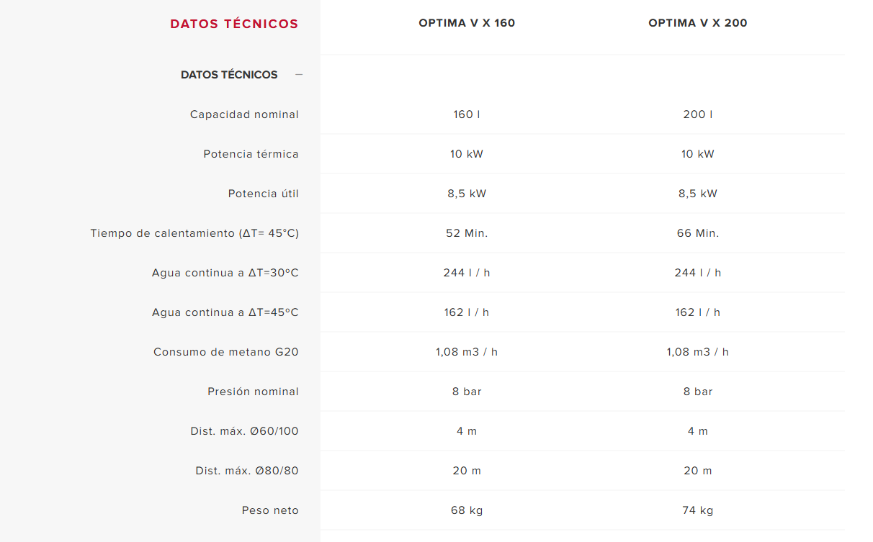Click the Dist. máx. Ø60/100 label
873x542 pixels.
coord(244,431)
